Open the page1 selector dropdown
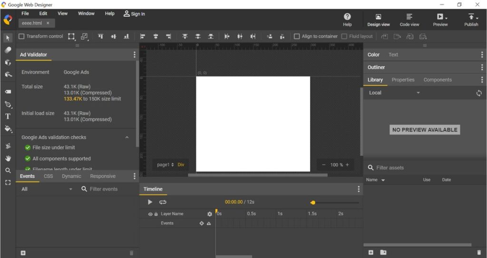 pos(165,165)
